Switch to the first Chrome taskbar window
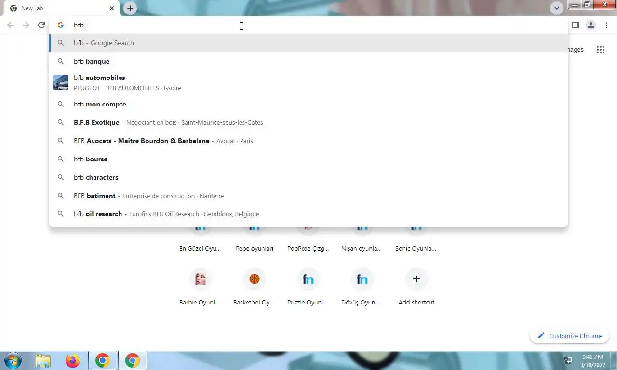This screenshot has width=617, height=370. coord(103,360)
